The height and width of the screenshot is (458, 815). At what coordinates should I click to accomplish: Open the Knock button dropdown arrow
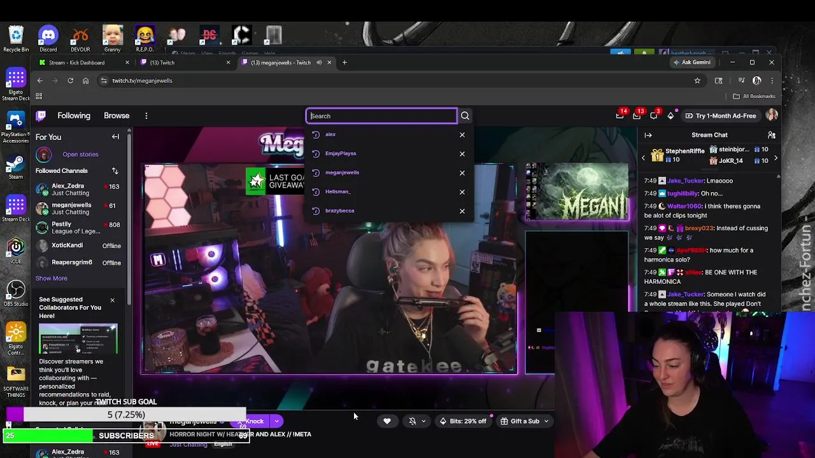tap(276, 421)
